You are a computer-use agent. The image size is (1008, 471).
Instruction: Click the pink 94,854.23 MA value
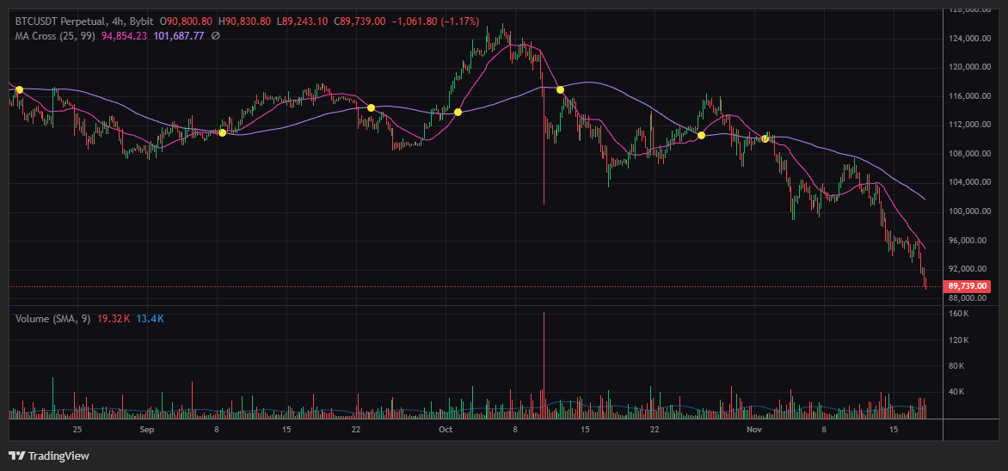point(124,35)
